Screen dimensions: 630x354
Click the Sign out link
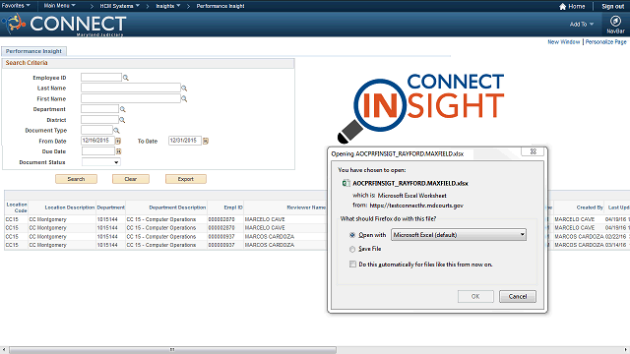click(612, 7)
